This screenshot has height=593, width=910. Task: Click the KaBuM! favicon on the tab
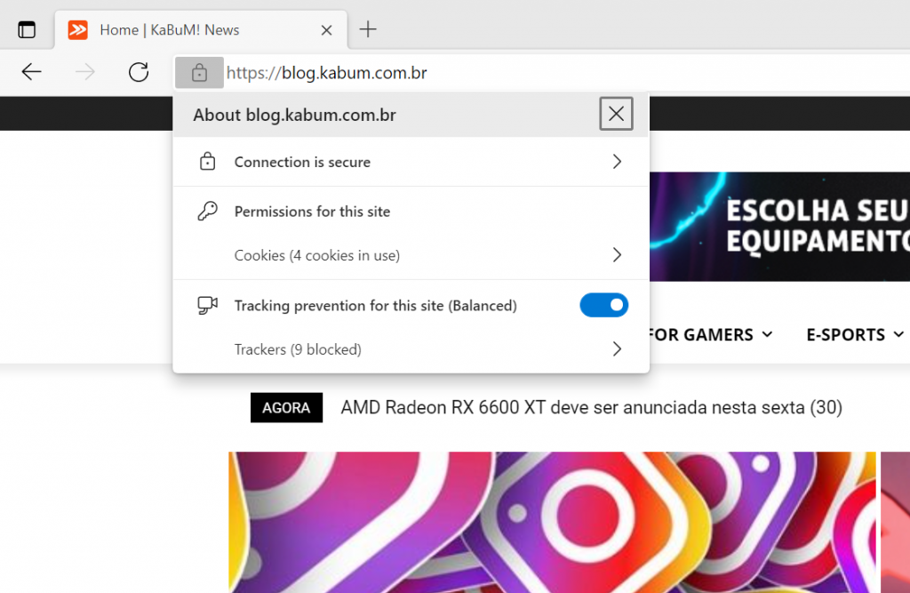click(x=78, y=29)
